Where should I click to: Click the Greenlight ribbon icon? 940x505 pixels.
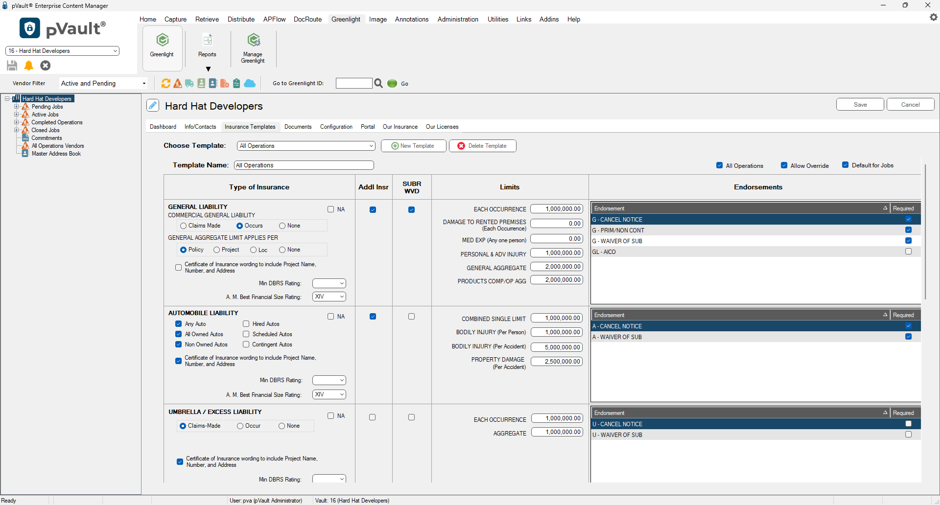162,47
